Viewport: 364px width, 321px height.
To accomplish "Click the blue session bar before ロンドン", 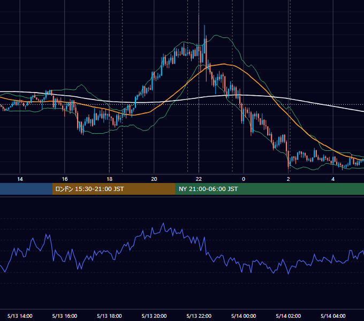I will click(x=26, y=189).
